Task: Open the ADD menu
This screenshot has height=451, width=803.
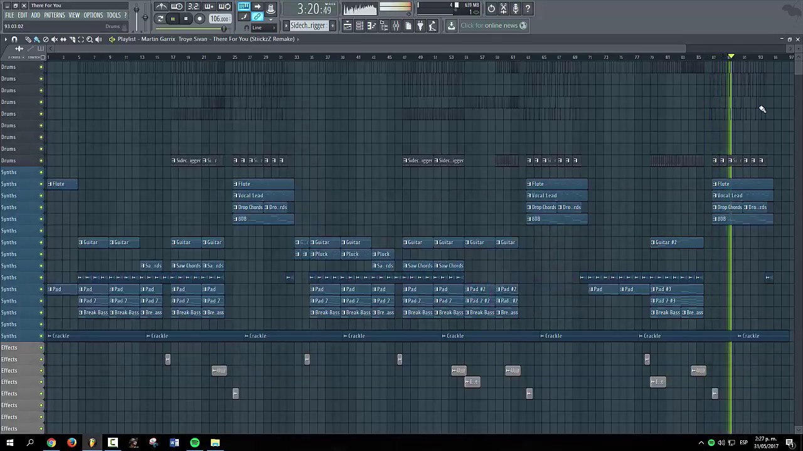Action: tap(36, 15)
